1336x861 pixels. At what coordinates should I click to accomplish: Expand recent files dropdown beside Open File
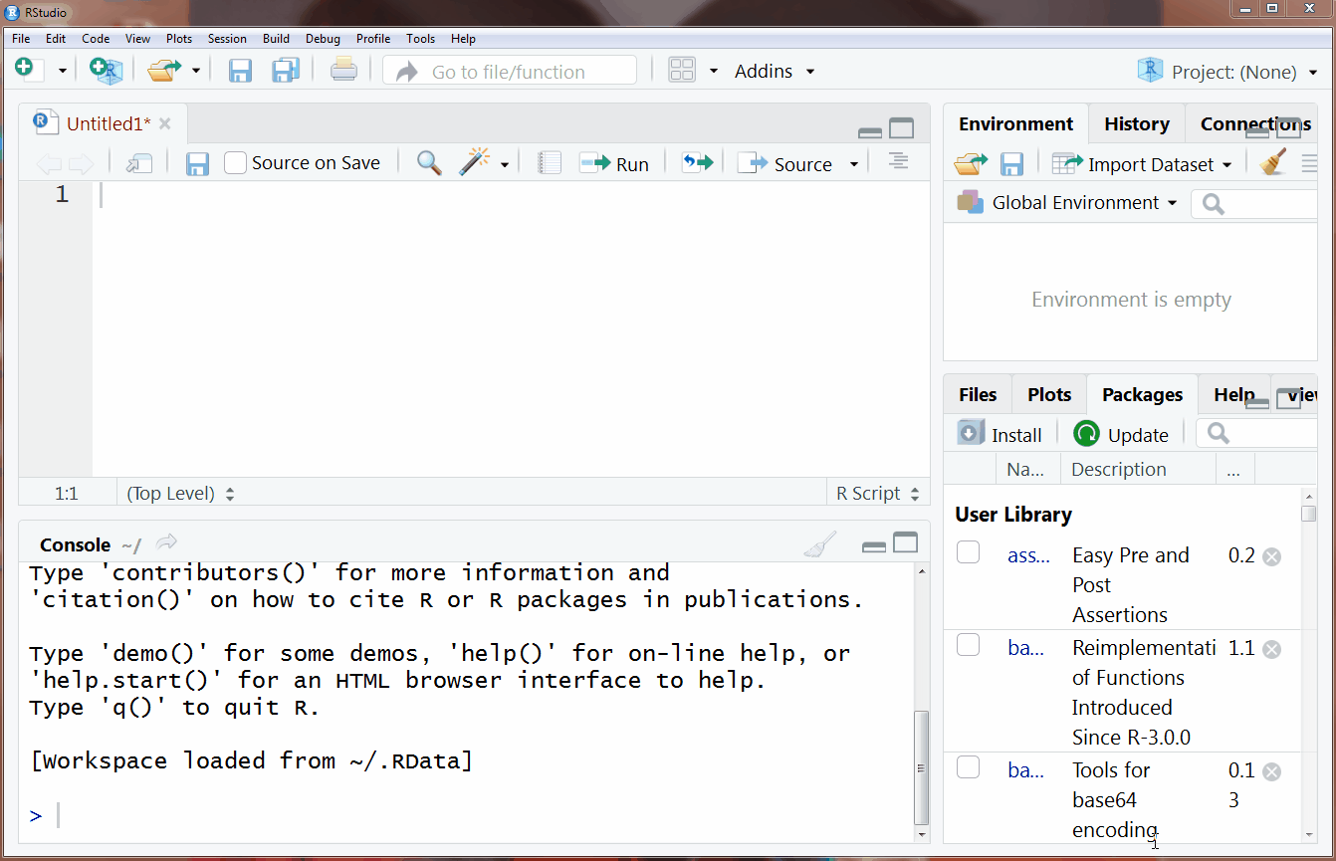click(x=196, y=72)
